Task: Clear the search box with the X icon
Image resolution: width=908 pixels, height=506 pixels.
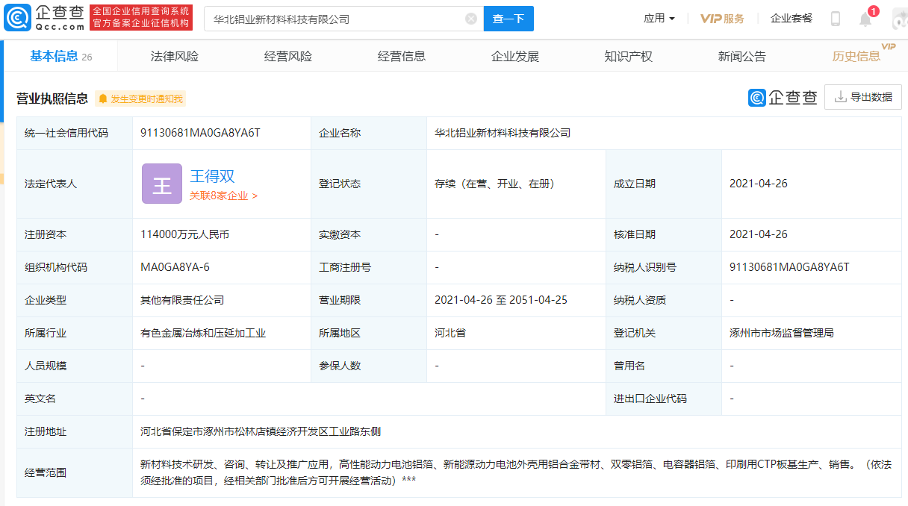Action: (470, 18)
